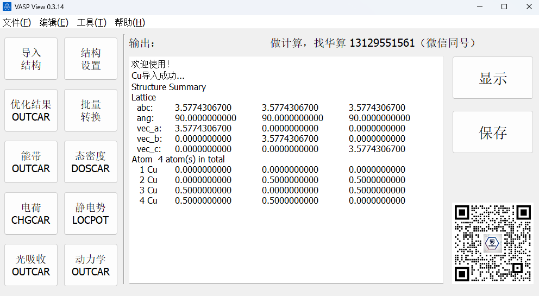Open the 帮助(H) help menu
Screen dimensions: 539x296
[129, 22]
